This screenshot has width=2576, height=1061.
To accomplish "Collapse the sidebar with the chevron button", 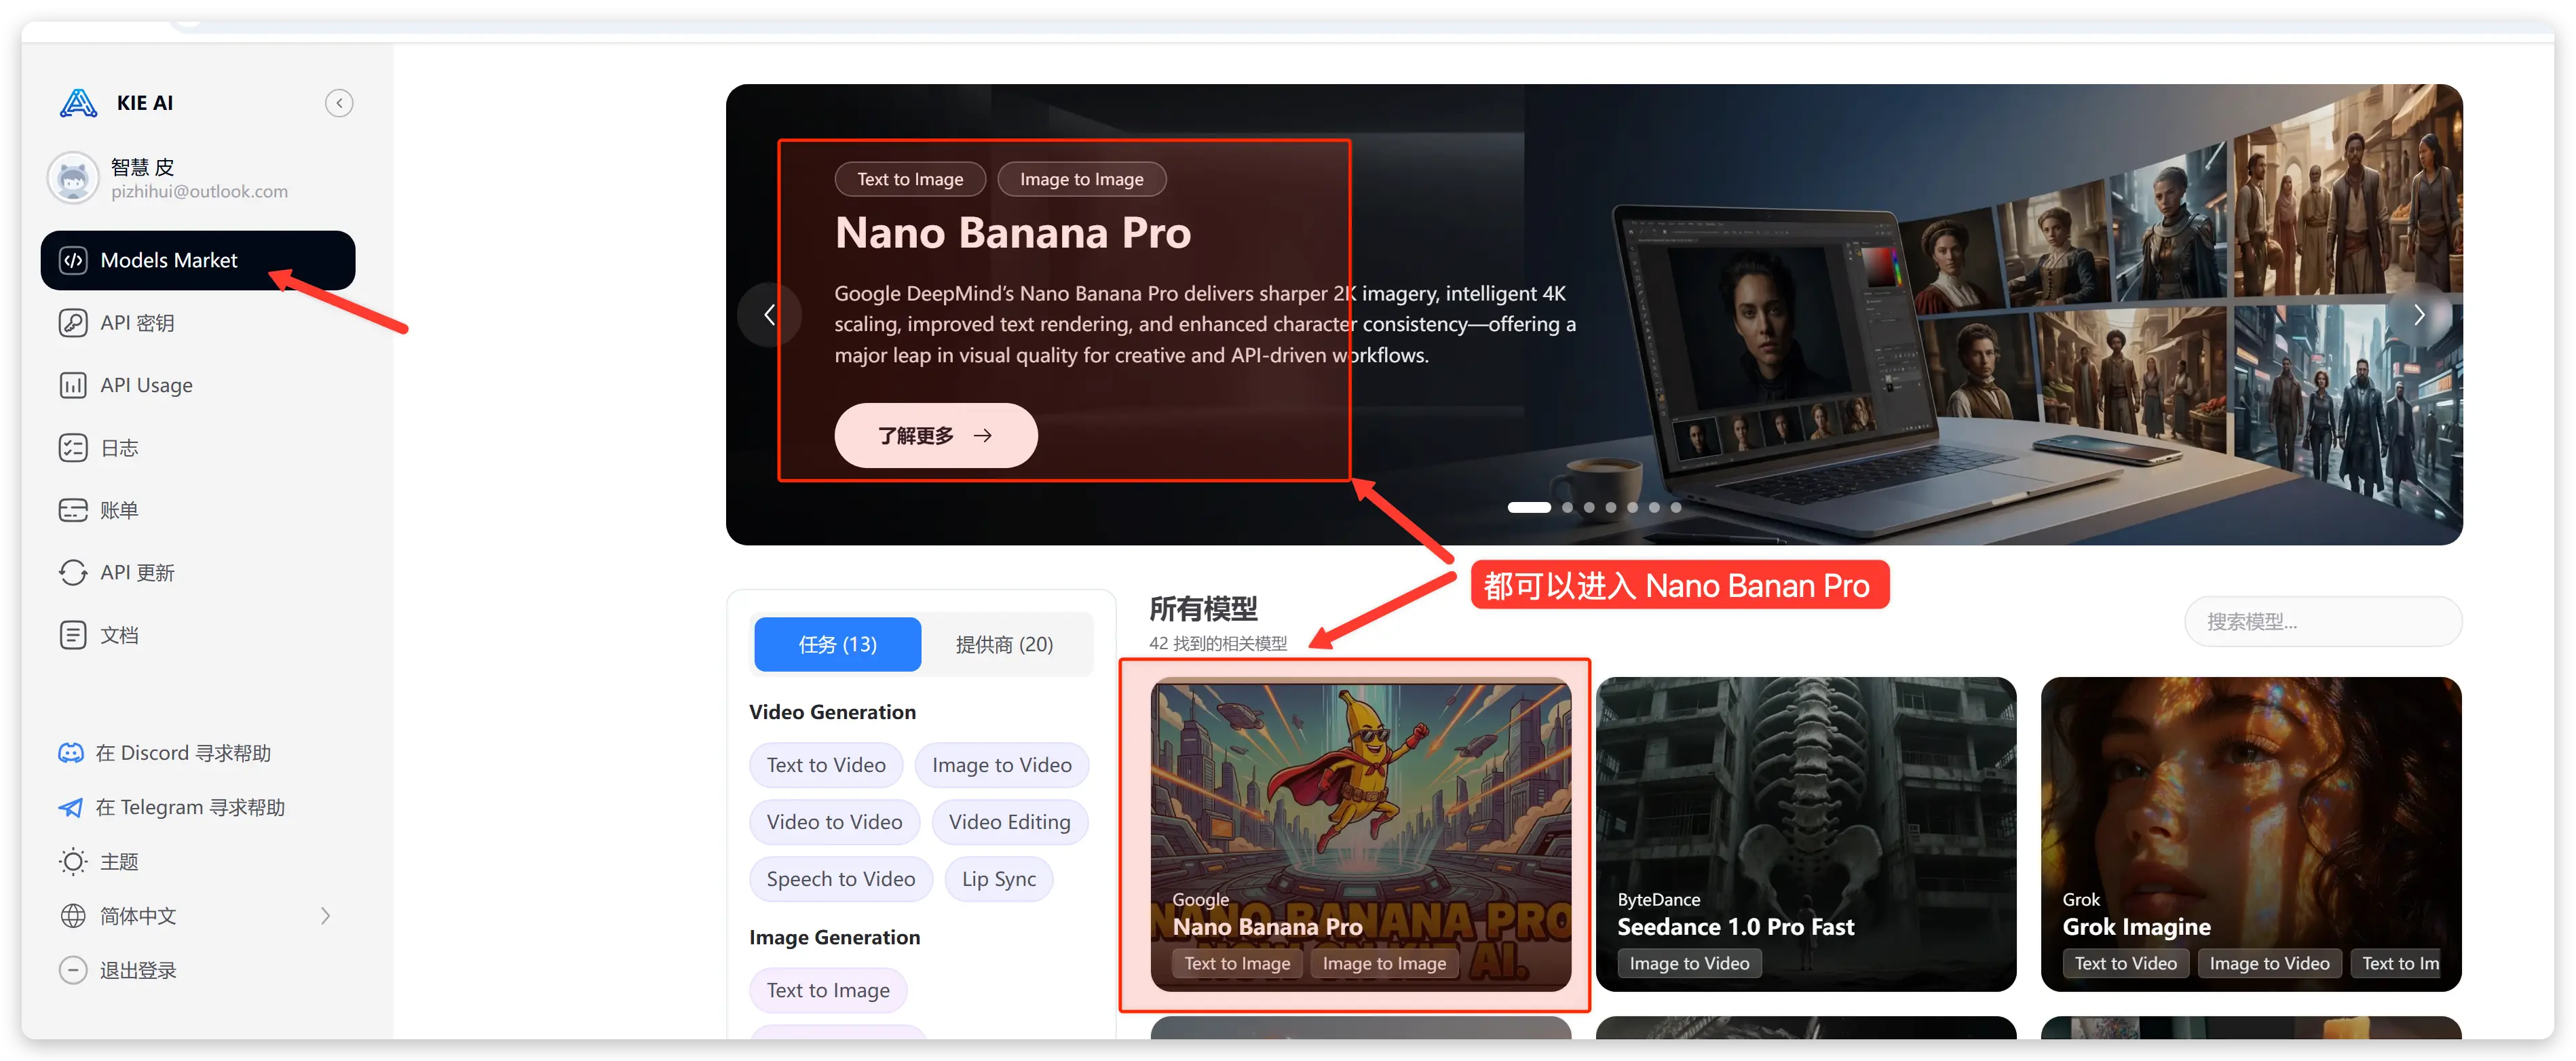I will coord(339,103).
